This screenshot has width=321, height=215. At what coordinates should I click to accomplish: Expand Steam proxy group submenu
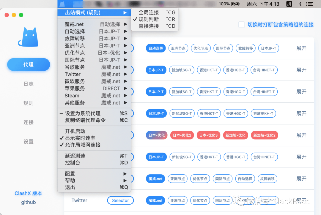pyautogui.click(x=94, y=96)
